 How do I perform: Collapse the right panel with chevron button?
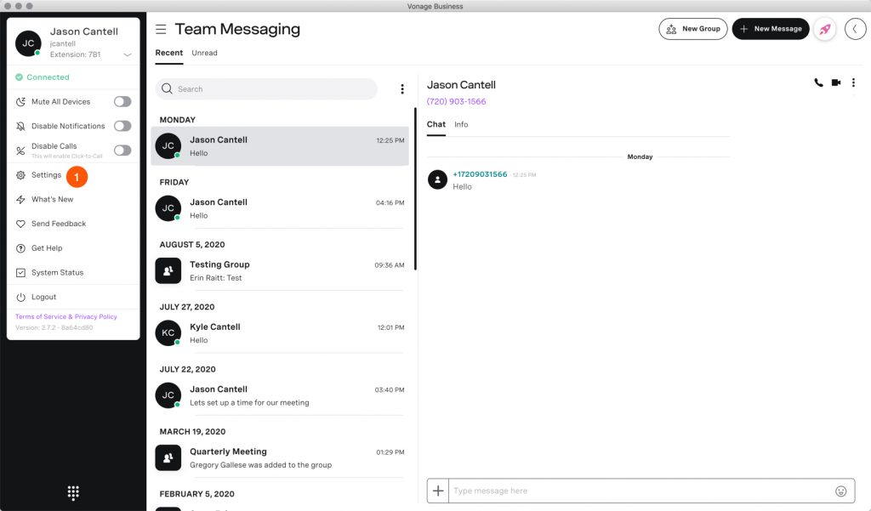[x=855, y=29]
